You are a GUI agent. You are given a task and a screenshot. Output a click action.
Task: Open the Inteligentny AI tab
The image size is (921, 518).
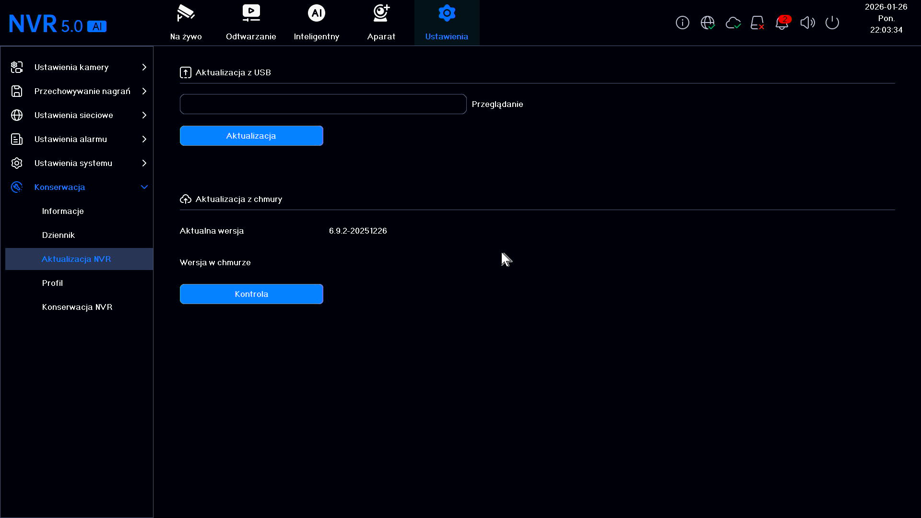tap(317, 23)
